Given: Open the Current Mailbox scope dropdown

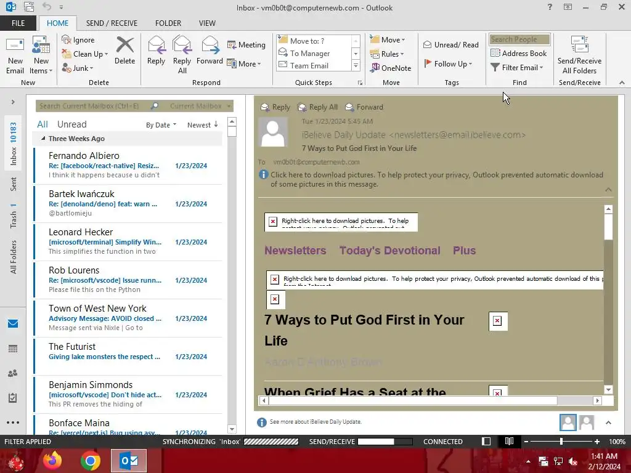Looking at the screenshot, I should (200, 106).
